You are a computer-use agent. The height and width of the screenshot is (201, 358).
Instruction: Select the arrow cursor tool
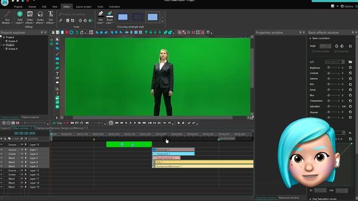click(x=57, y=39)
